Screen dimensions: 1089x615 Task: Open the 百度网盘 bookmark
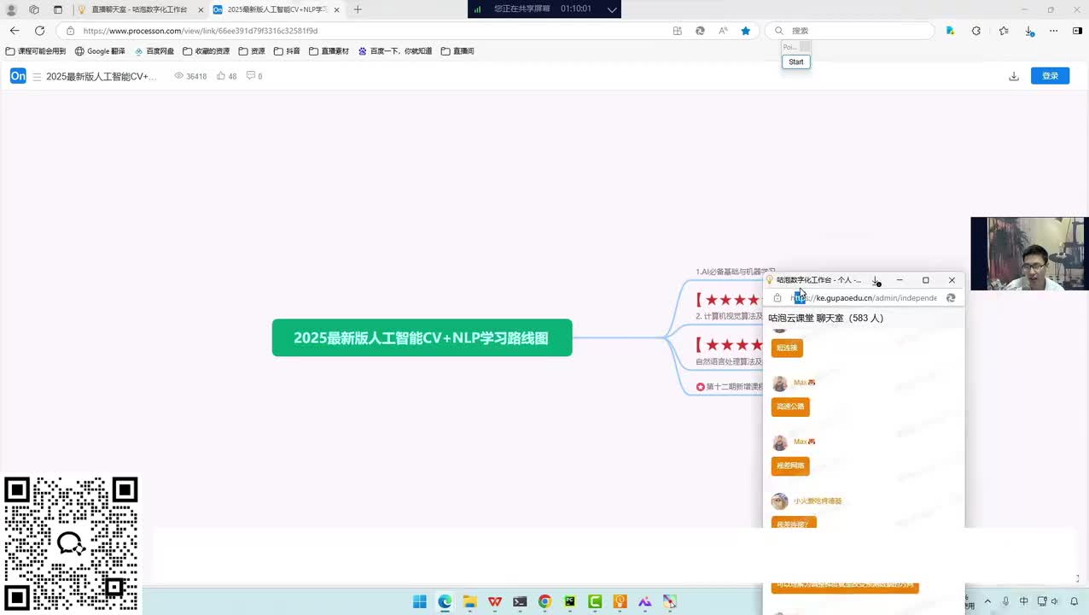[x=154, y=51]
